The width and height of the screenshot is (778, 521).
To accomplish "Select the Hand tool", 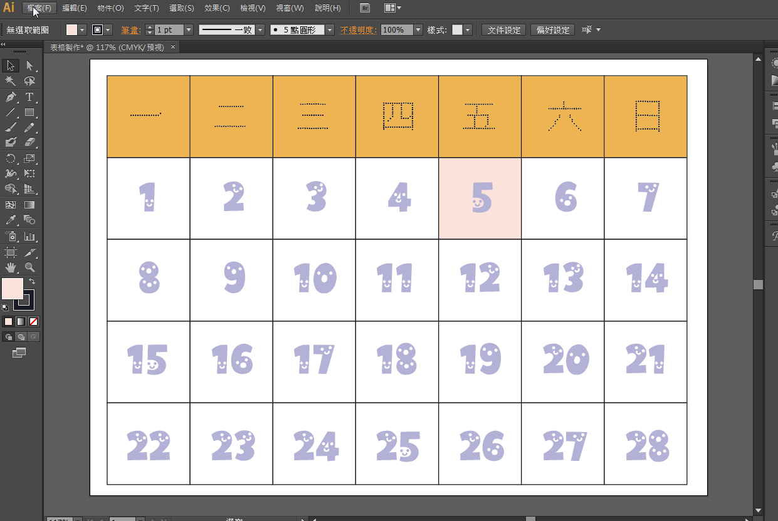I will (x=10, y=267).
